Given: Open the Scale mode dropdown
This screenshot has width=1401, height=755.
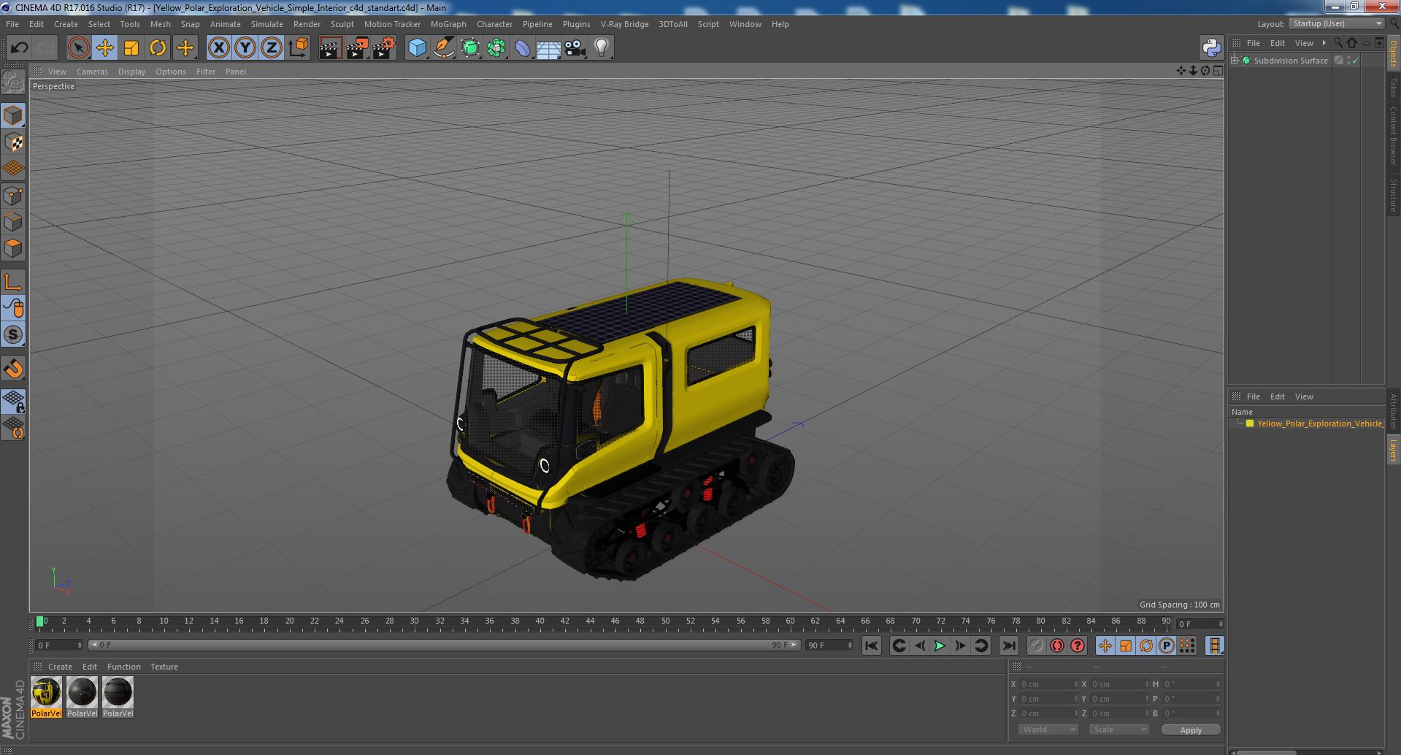Looking at the screenshot, I should point(1118,729).
